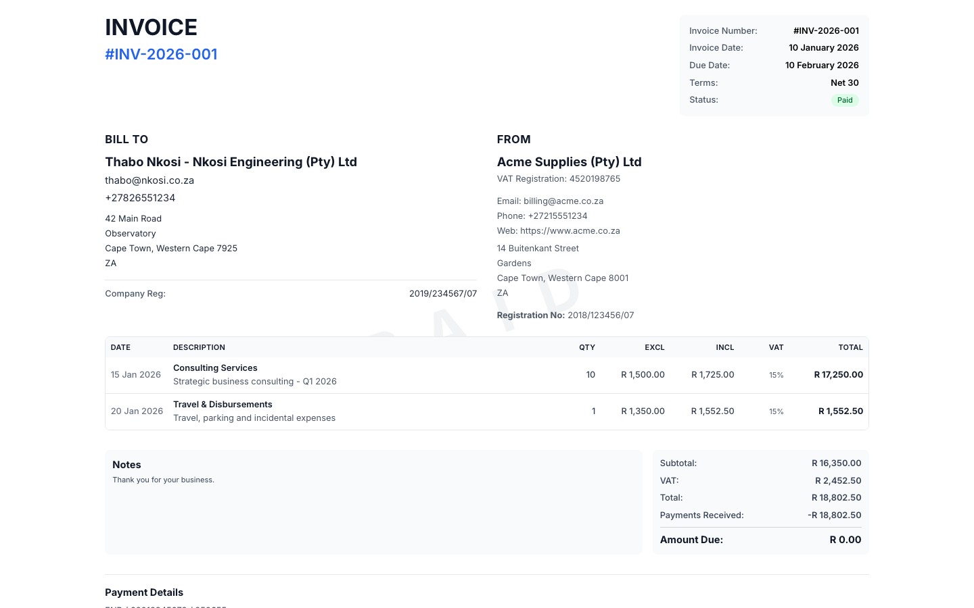Open the https://www.acme.co.za website link
The image size is (974, 608).
(570, 230)
